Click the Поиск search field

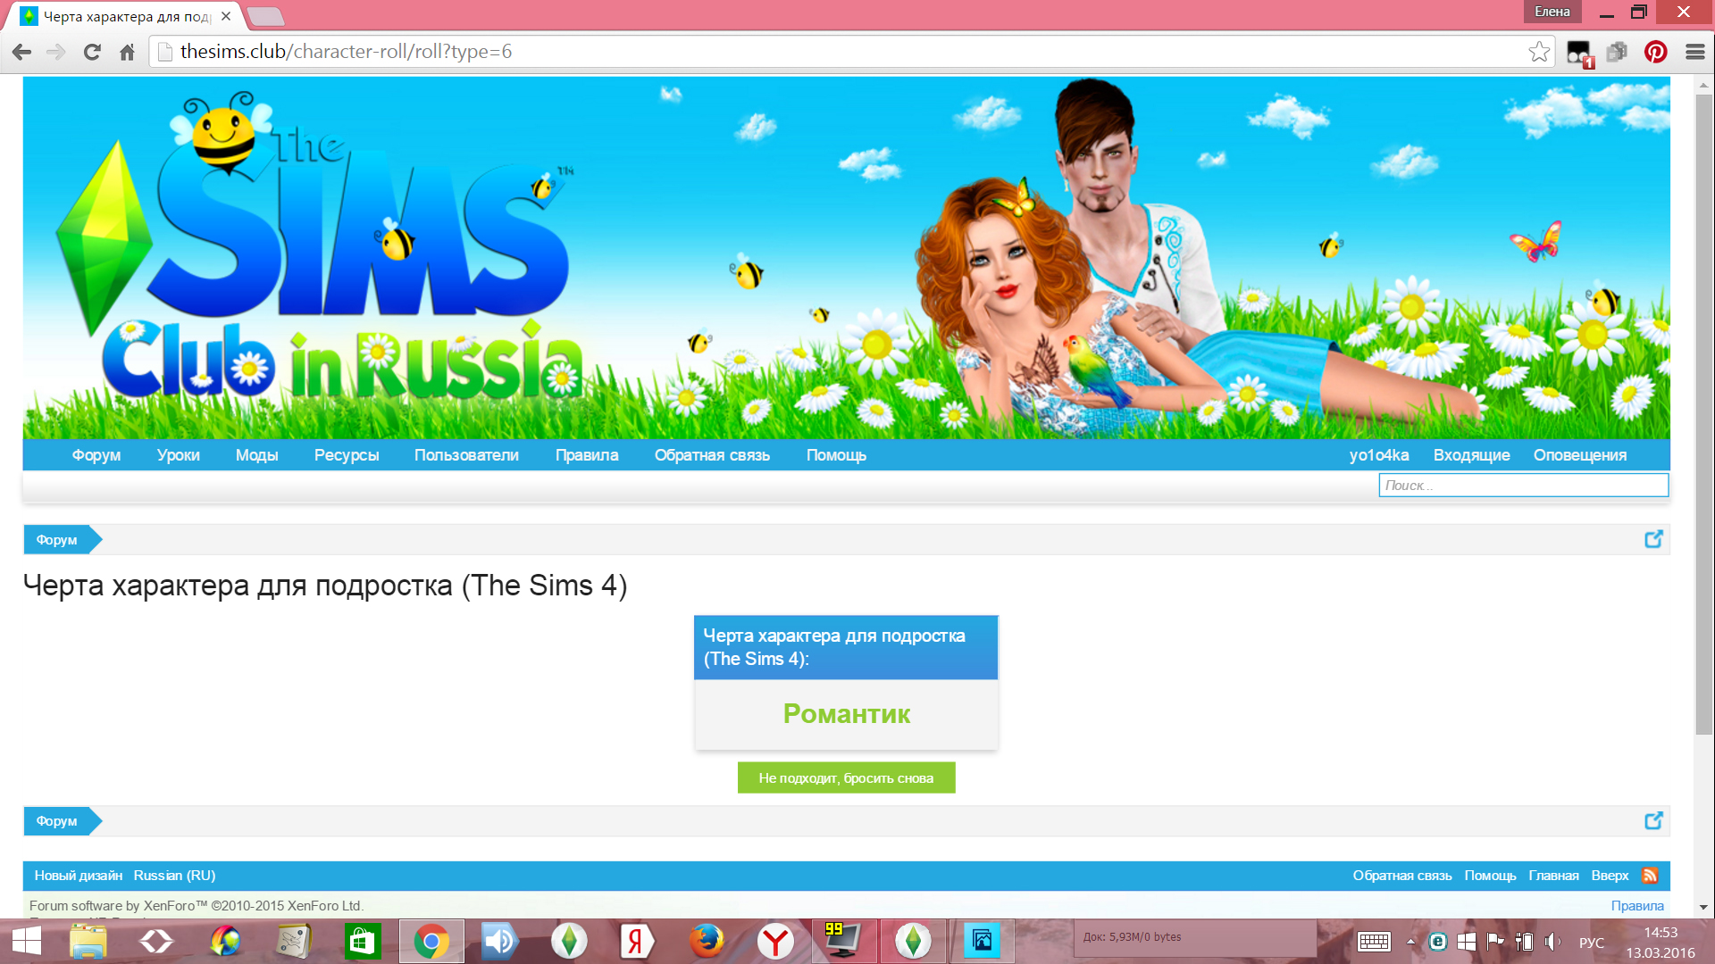pos(1523,486)
